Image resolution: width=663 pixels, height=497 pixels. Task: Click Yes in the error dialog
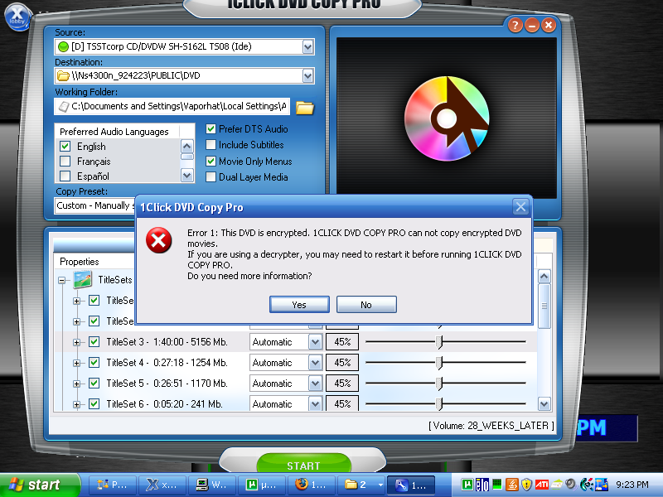click(299, 305)
